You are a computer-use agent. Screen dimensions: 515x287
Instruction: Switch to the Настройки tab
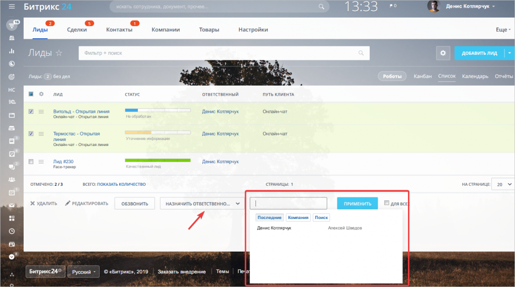point(253,30)
